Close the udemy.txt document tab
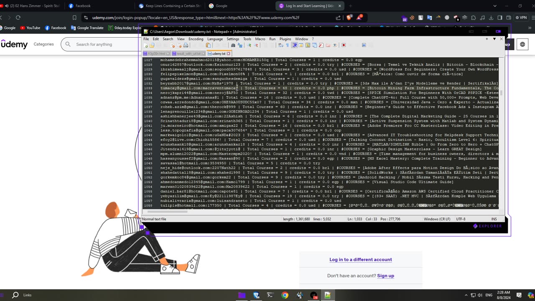The width and height of the screenshot is (535, 301). (228, 54)
